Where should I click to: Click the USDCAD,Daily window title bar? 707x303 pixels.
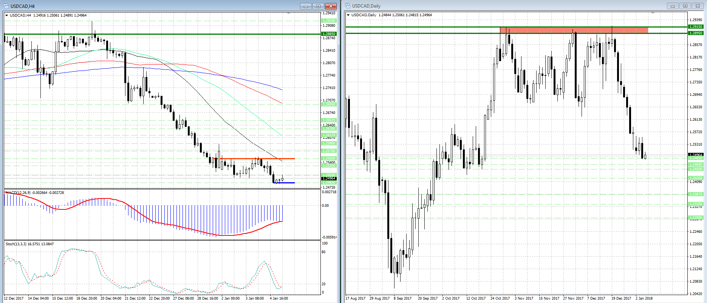click(491, 6)
